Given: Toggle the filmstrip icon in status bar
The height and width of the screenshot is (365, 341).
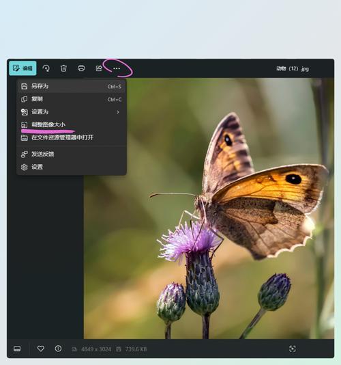Looking at the screenshot, I should 17,349.
